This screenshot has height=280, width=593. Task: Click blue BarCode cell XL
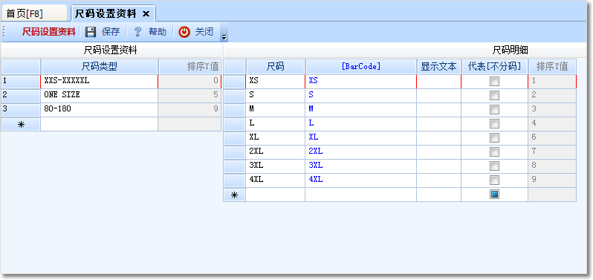361,137
